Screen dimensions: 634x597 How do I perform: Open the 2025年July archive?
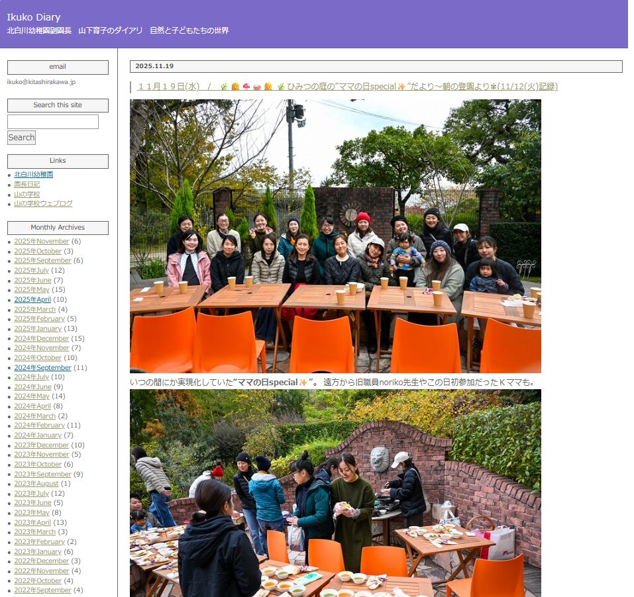coord(31,271)
